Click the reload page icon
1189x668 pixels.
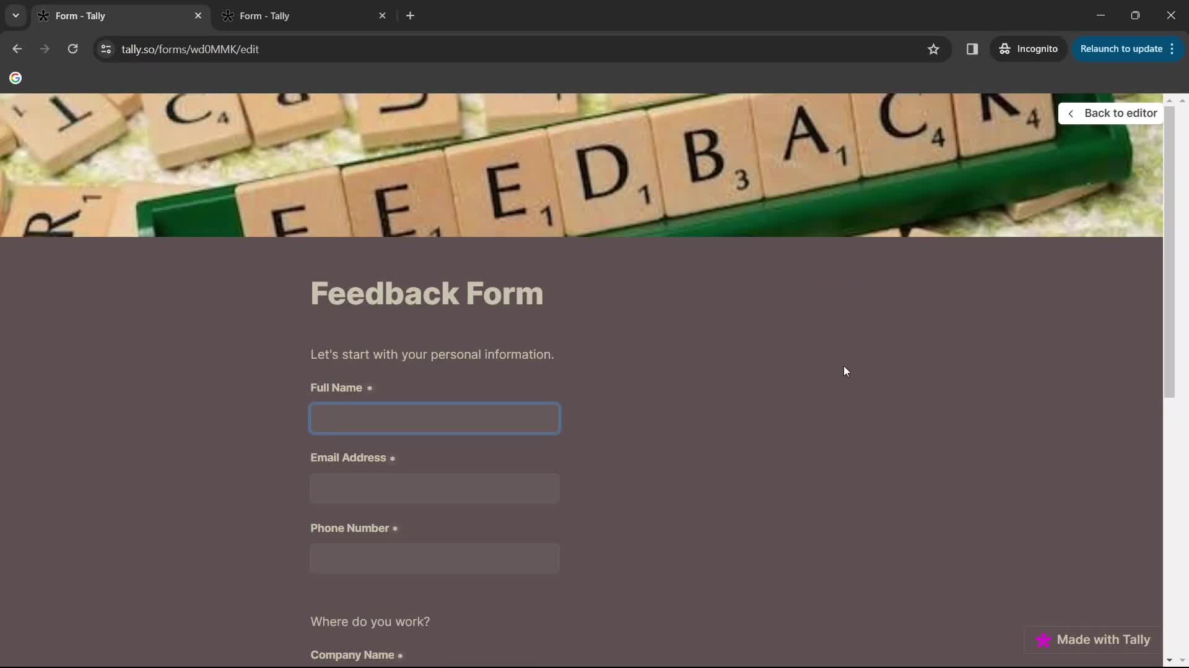tap(72, 49)
